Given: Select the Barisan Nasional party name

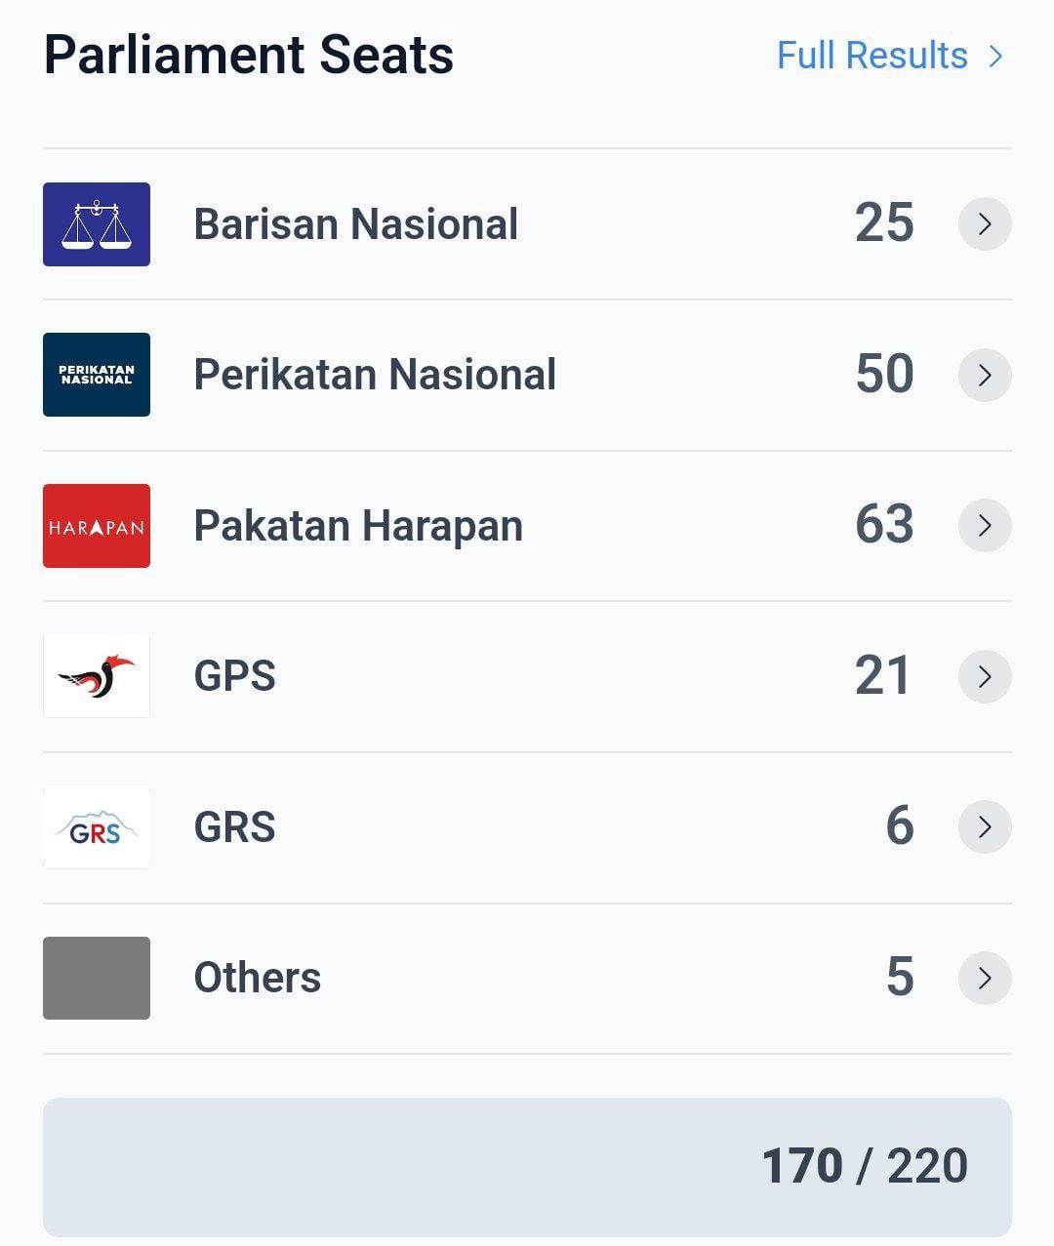Looking at the screenshot, I should 355,224.
